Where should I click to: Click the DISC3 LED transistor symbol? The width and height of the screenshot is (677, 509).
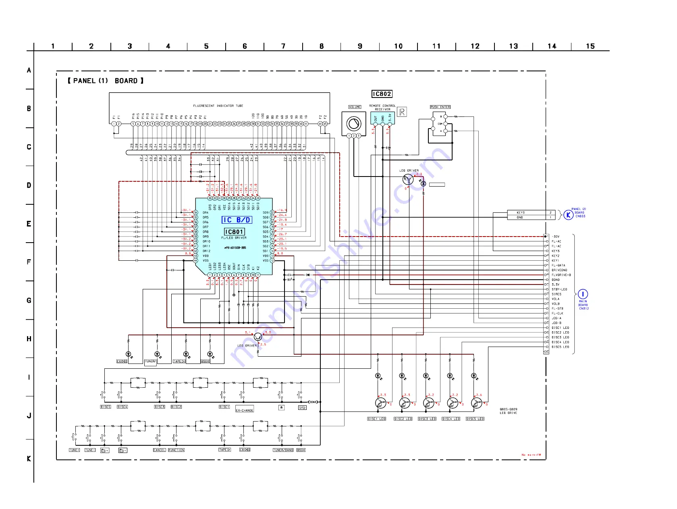[428, 403]
